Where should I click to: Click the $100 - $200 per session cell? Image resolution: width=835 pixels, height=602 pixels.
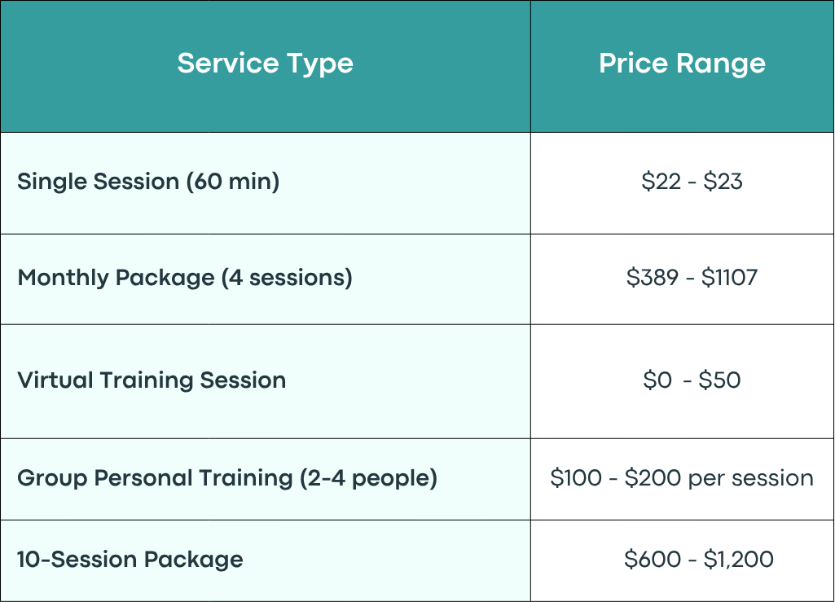(x=682, y=478)
